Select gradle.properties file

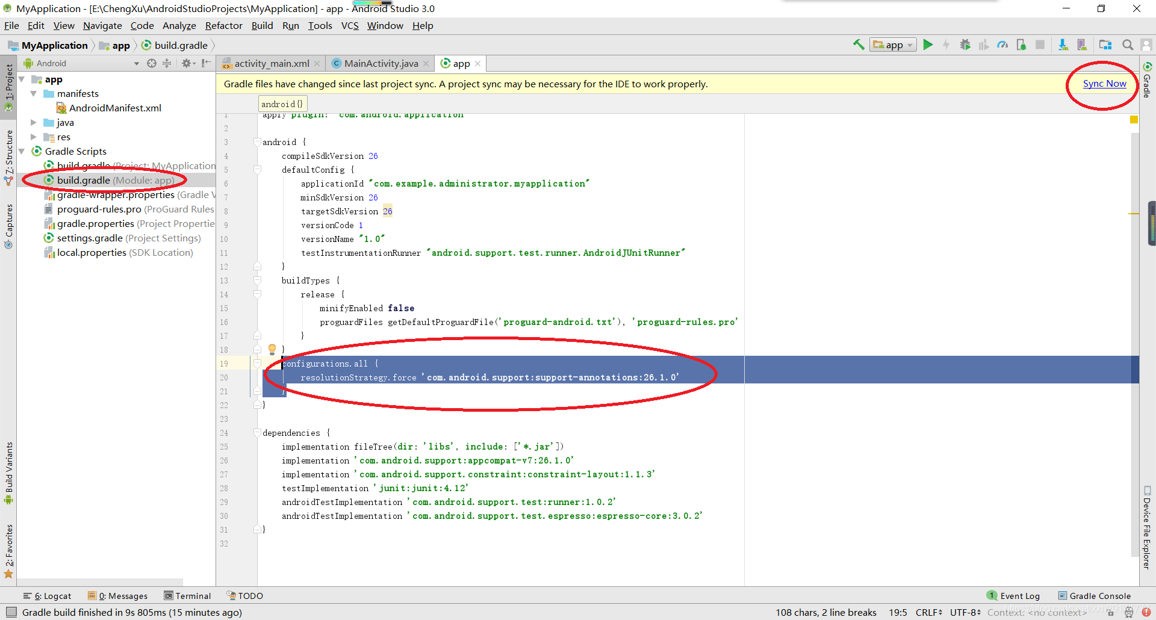coord(129,223)
